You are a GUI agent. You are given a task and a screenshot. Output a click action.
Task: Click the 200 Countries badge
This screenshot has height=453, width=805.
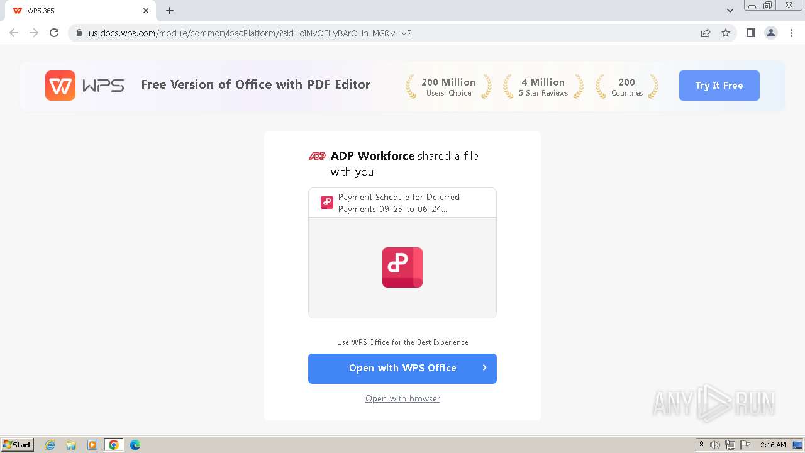(627, 87)
